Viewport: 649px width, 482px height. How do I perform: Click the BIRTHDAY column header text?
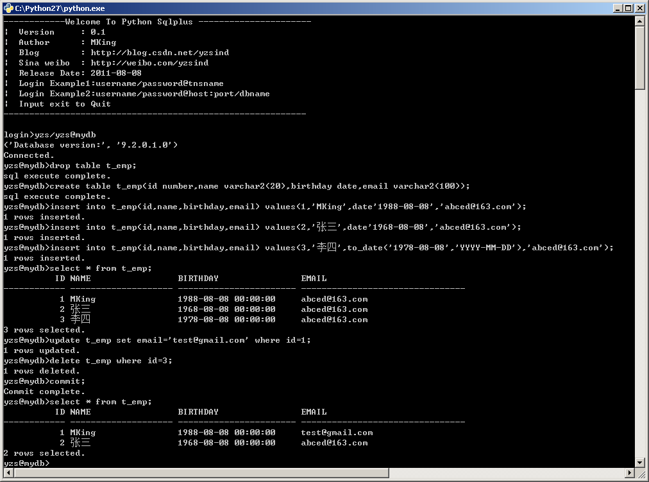[x=198, y=278]
